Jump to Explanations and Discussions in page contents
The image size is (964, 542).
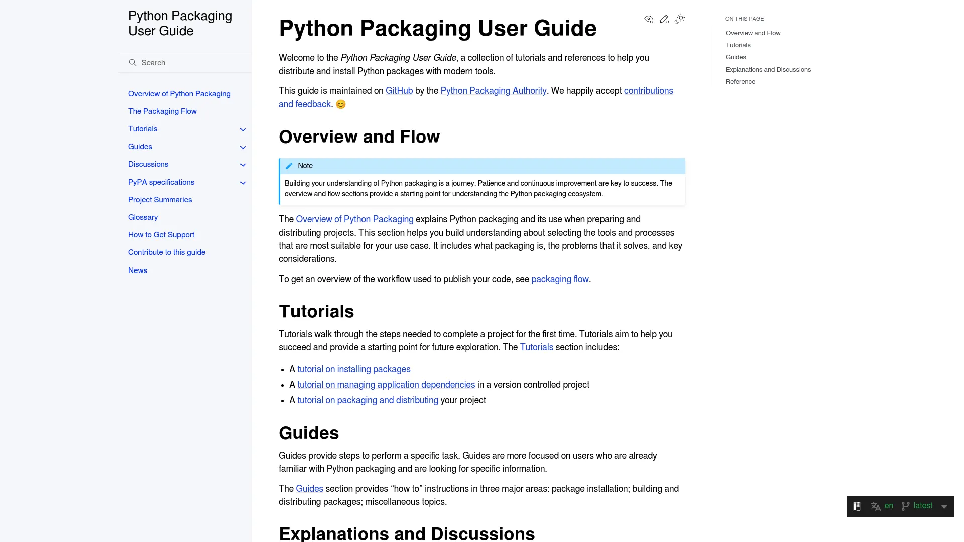click(768, 70)
